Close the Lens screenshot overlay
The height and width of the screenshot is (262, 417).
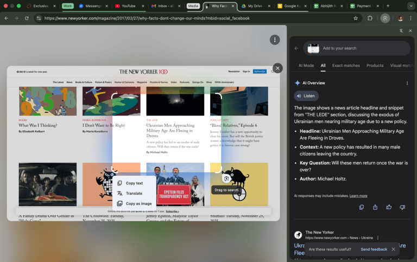[277, 68]
